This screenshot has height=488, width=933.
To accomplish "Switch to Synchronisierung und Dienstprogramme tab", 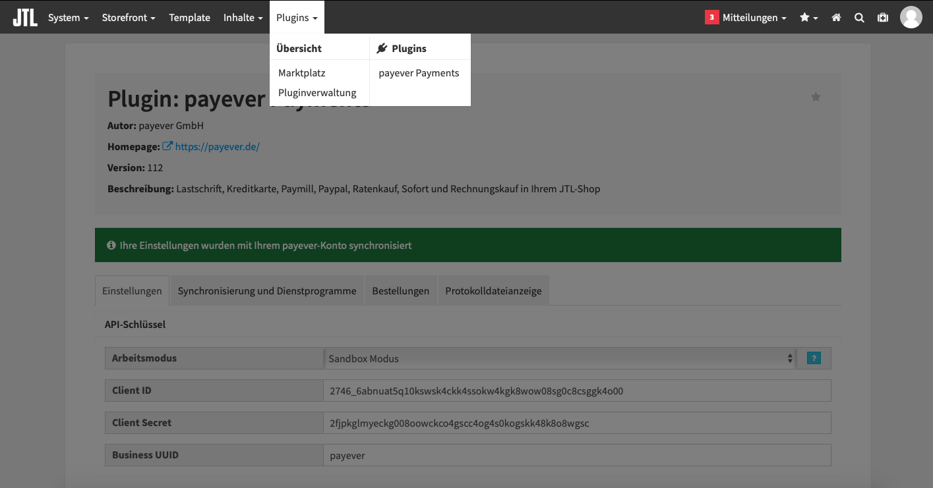I will pyautogui.click(x=267, y=290).
